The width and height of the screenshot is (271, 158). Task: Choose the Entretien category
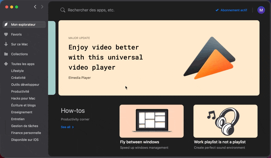point(18,119)
